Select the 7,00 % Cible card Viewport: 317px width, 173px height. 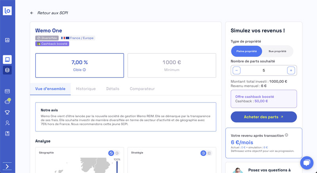coord(80,65)
